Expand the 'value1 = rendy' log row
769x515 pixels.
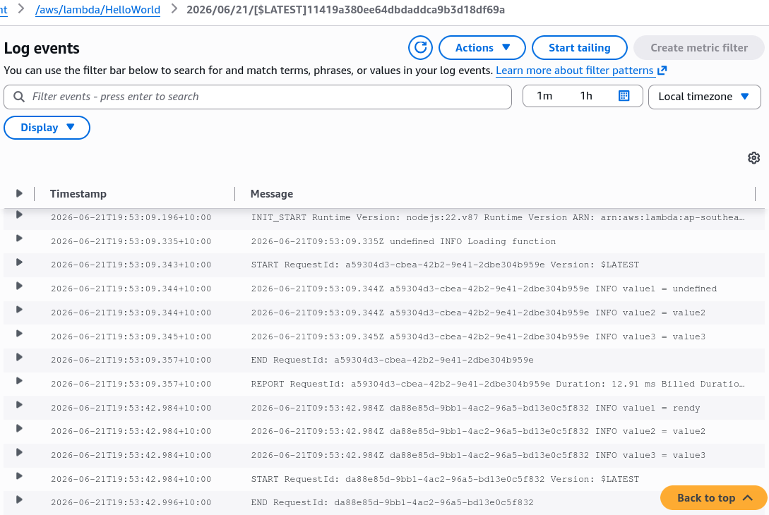tap(19, 405)
